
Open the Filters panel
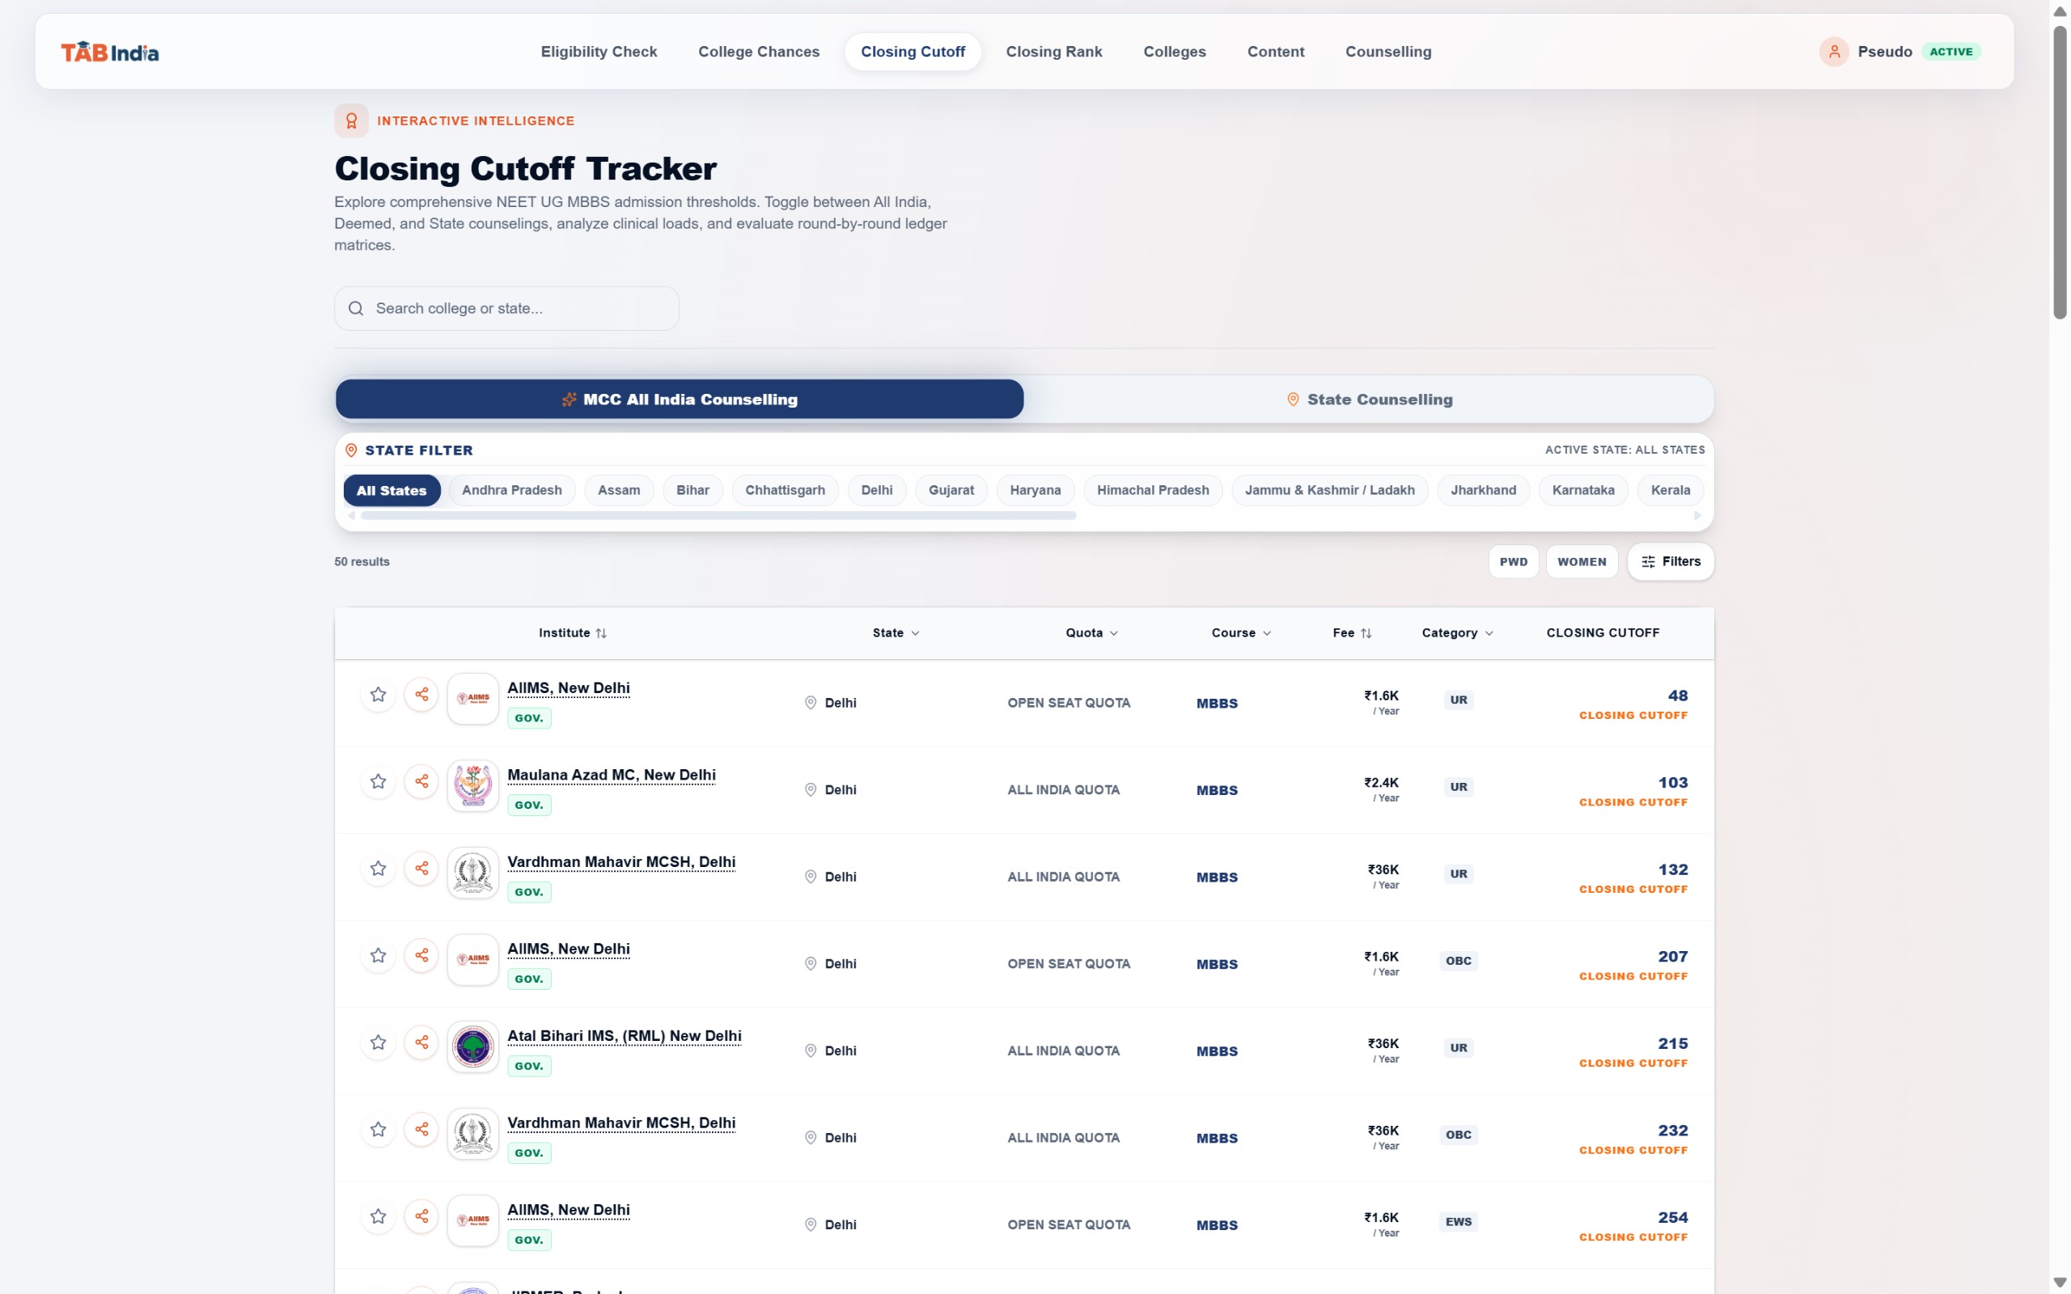click(x=1671, y=561)
